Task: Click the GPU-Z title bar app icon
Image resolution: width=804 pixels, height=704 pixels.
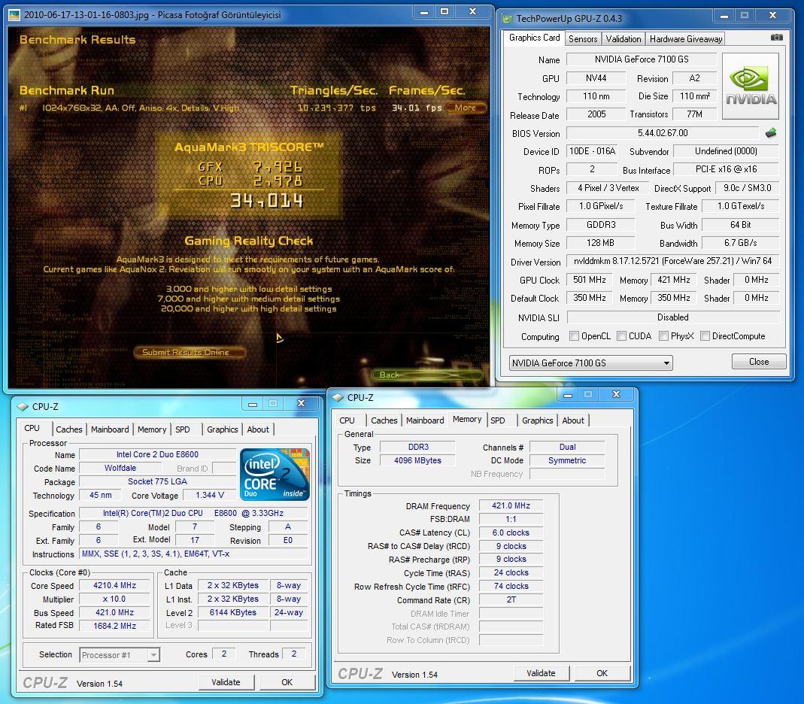Action: coord(508,19)
